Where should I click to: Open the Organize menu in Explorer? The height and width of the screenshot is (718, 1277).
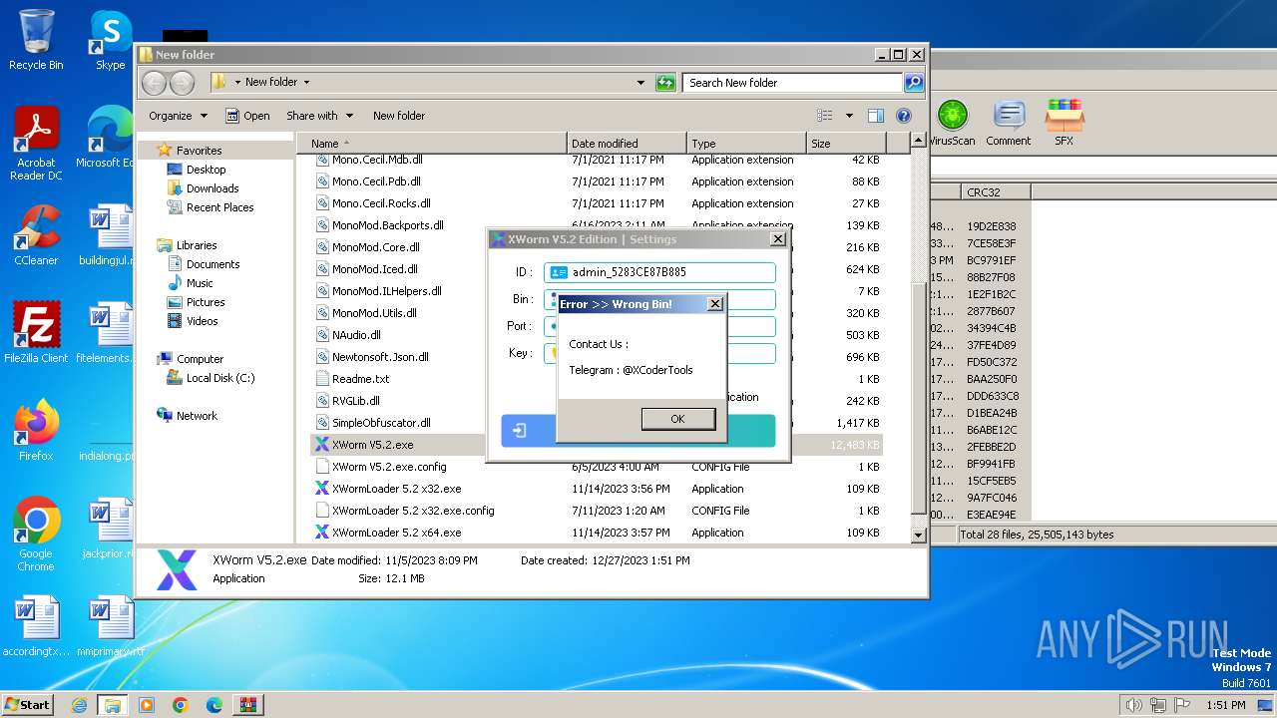click(x=178, y=116)
